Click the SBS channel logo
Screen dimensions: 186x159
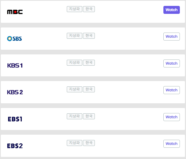14,39
